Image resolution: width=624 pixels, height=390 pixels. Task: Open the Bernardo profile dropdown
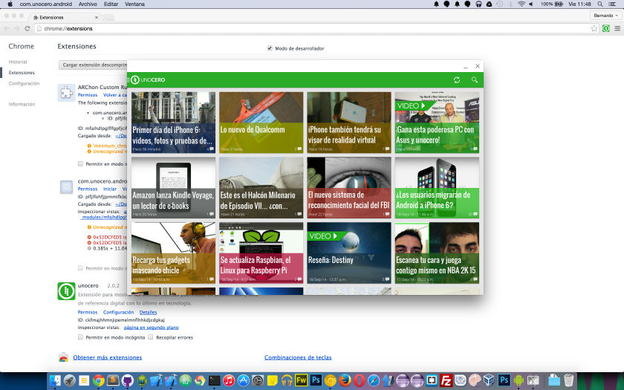[605, 16]
